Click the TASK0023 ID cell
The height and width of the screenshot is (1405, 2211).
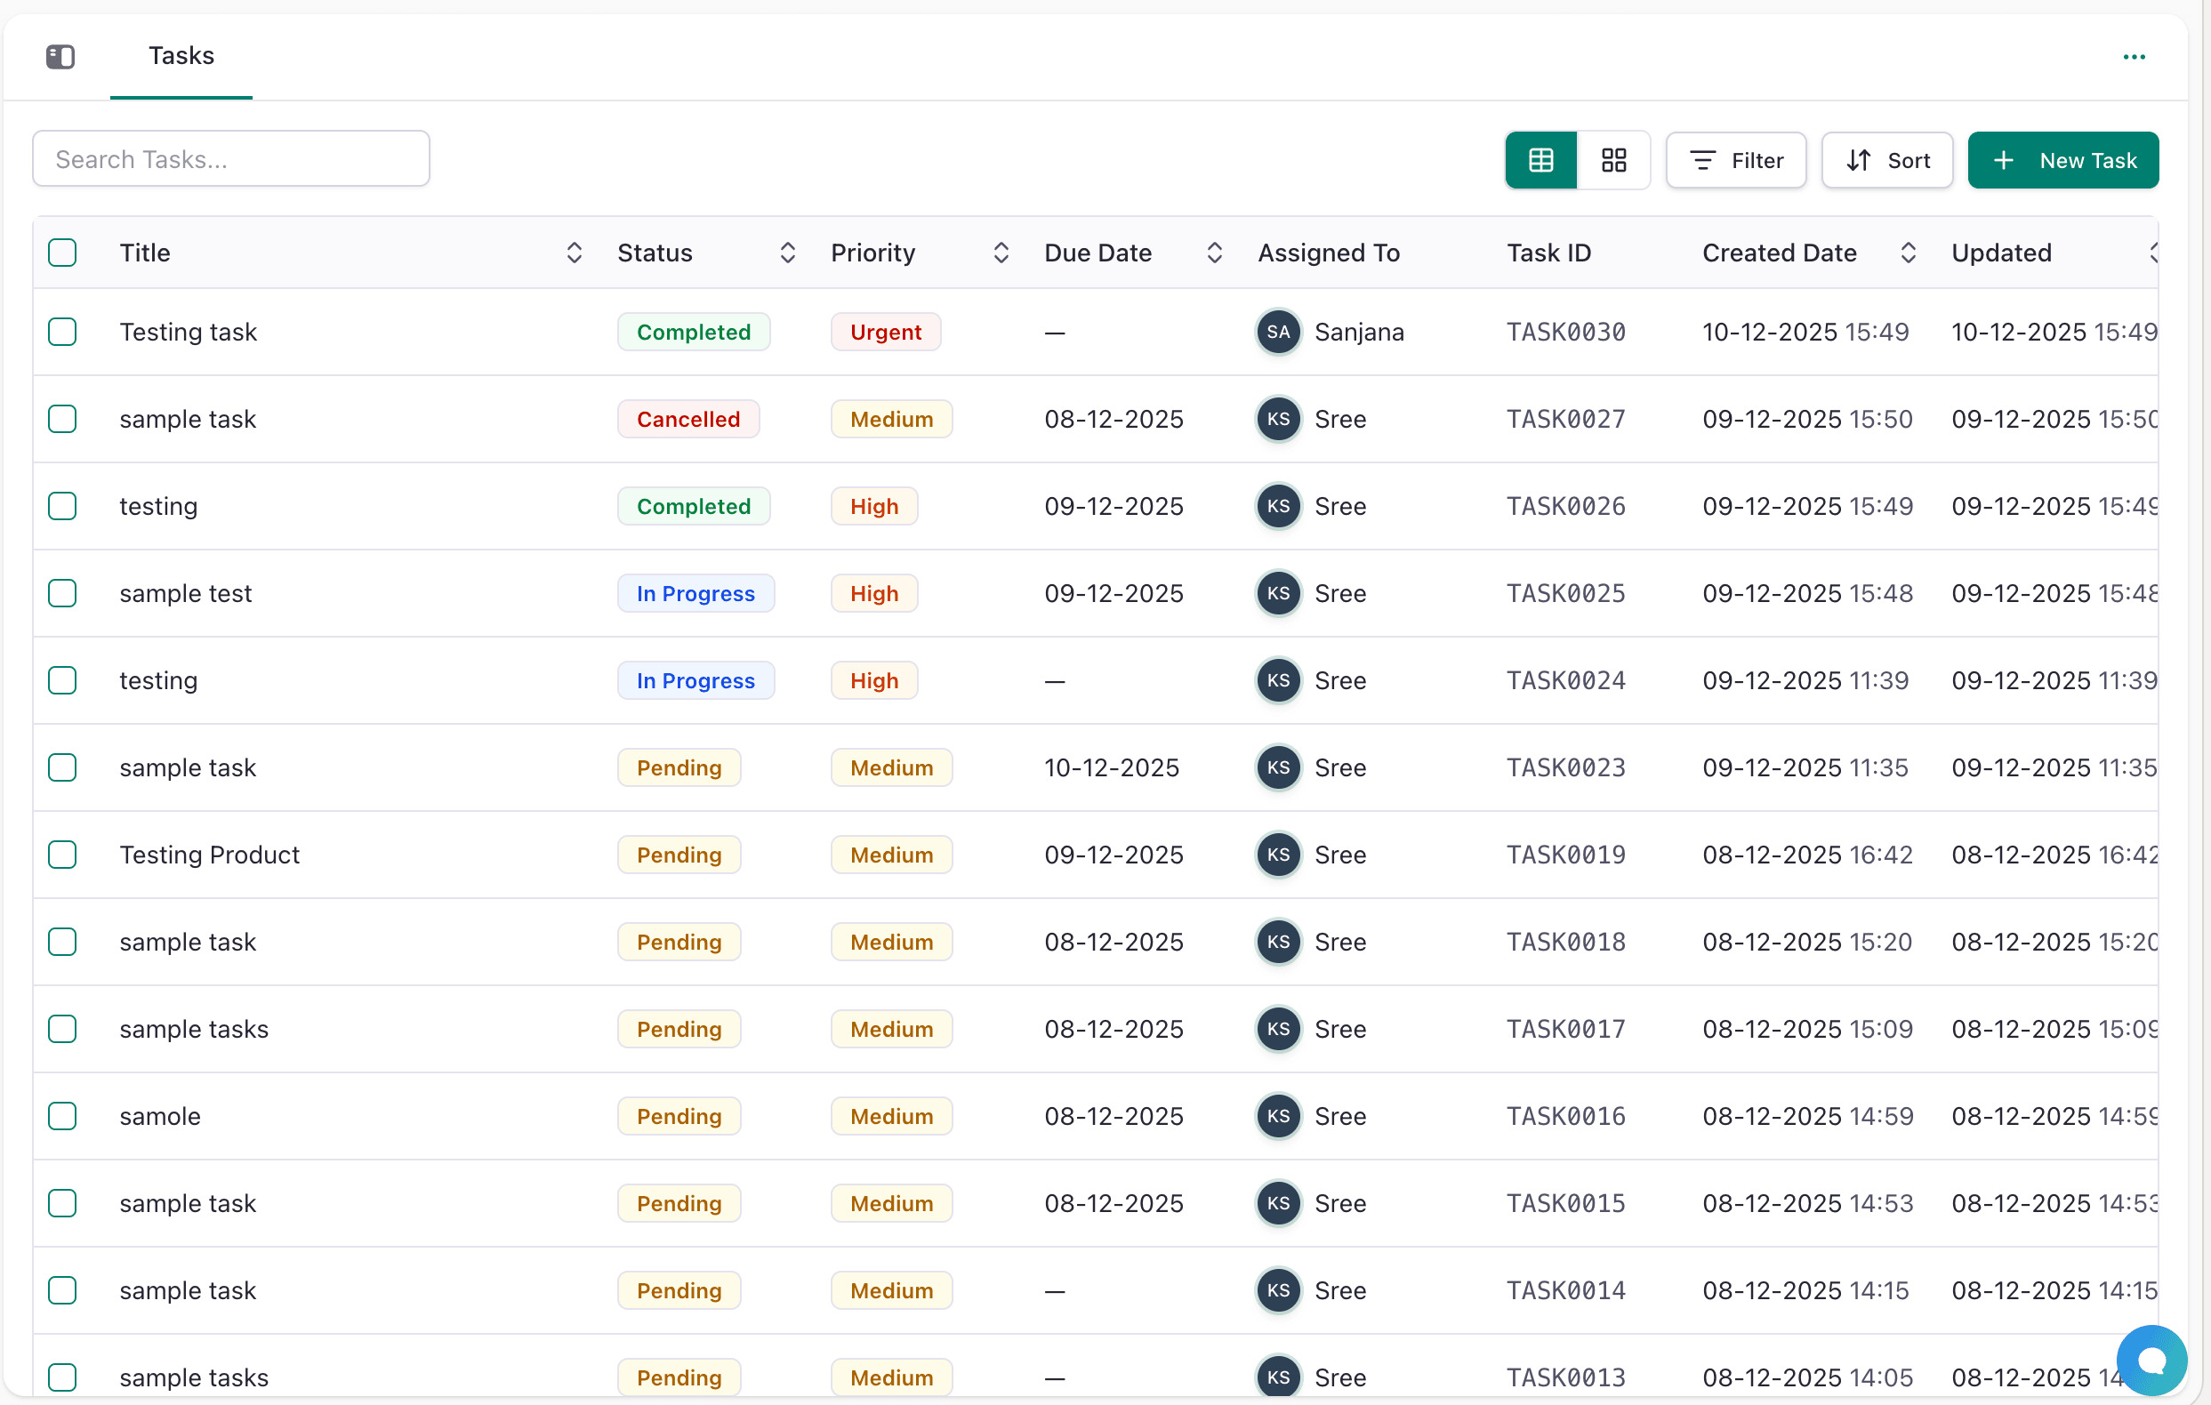click(1565, 767)
